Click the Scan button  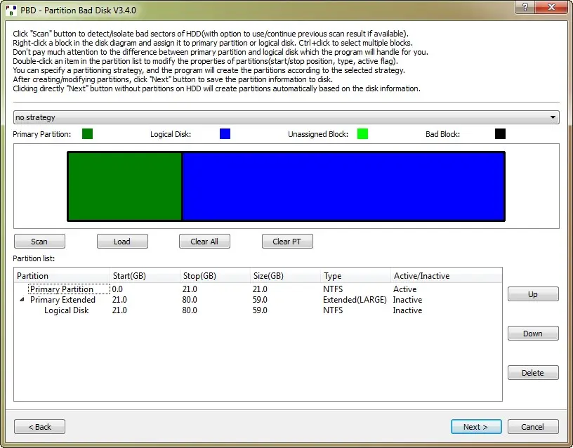pyautogui.click(x=39, y=242)
